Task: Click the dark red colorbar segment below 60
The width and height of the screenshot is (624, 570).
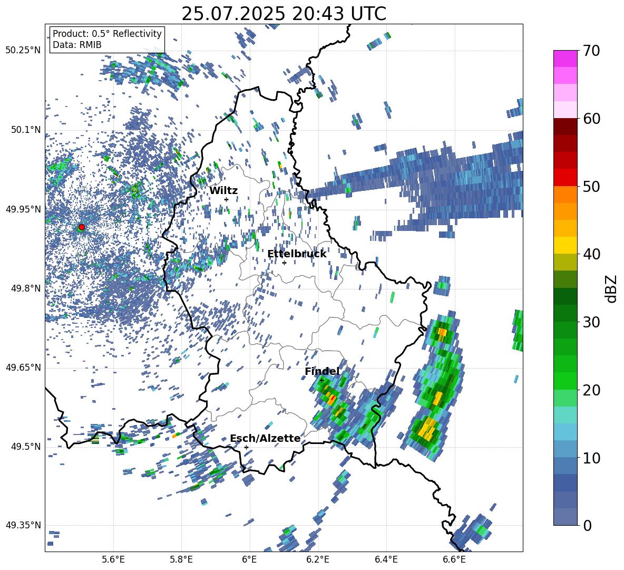Action: tap(565, 127)
